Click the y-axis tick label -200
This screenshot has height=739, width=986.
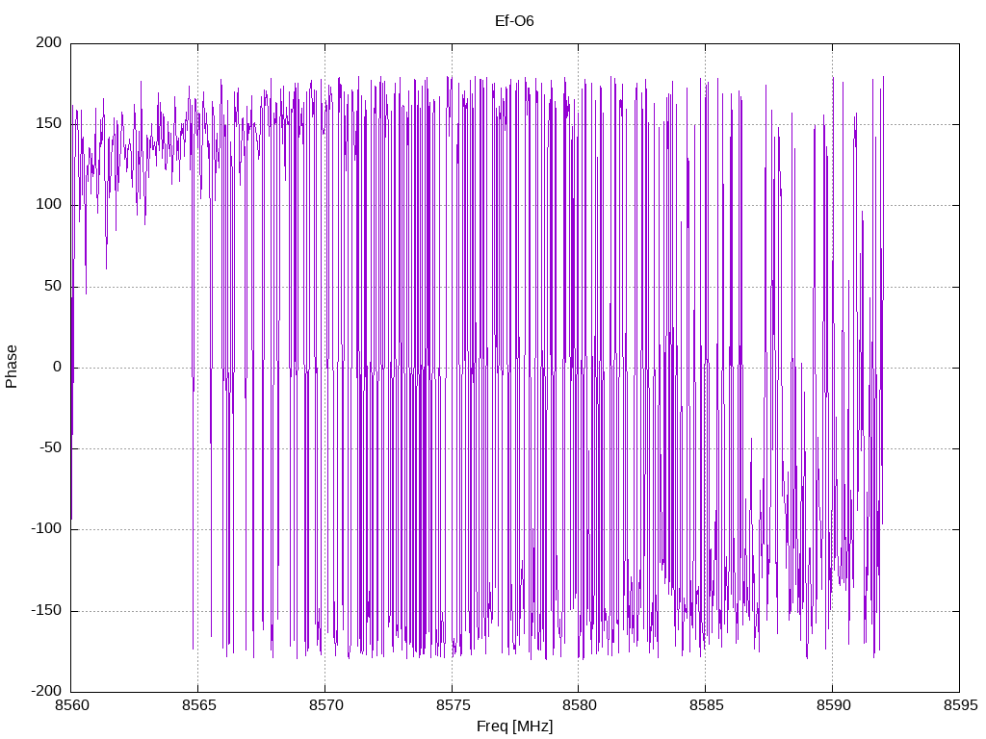pyautogui.click(x=46, y=691)
